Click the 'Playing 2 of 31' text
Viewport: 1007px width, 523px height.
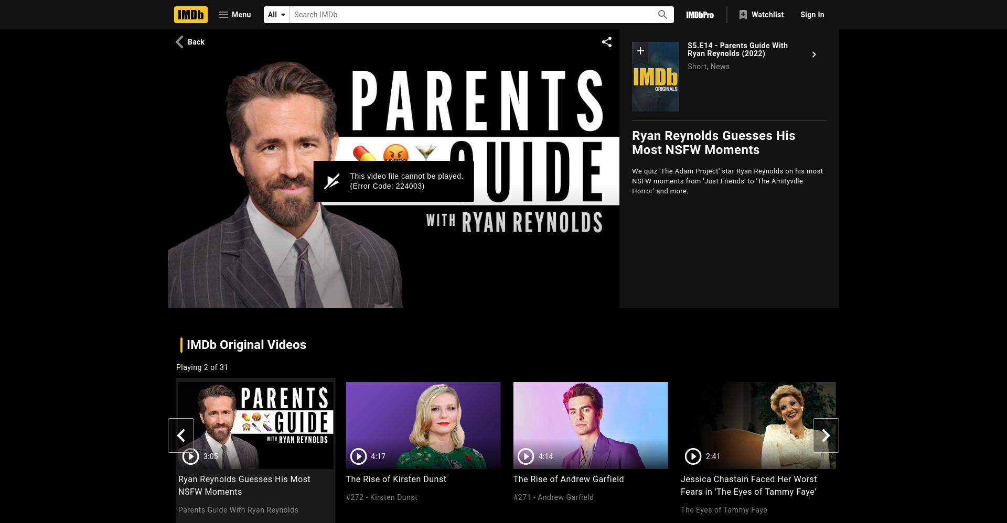202,367
